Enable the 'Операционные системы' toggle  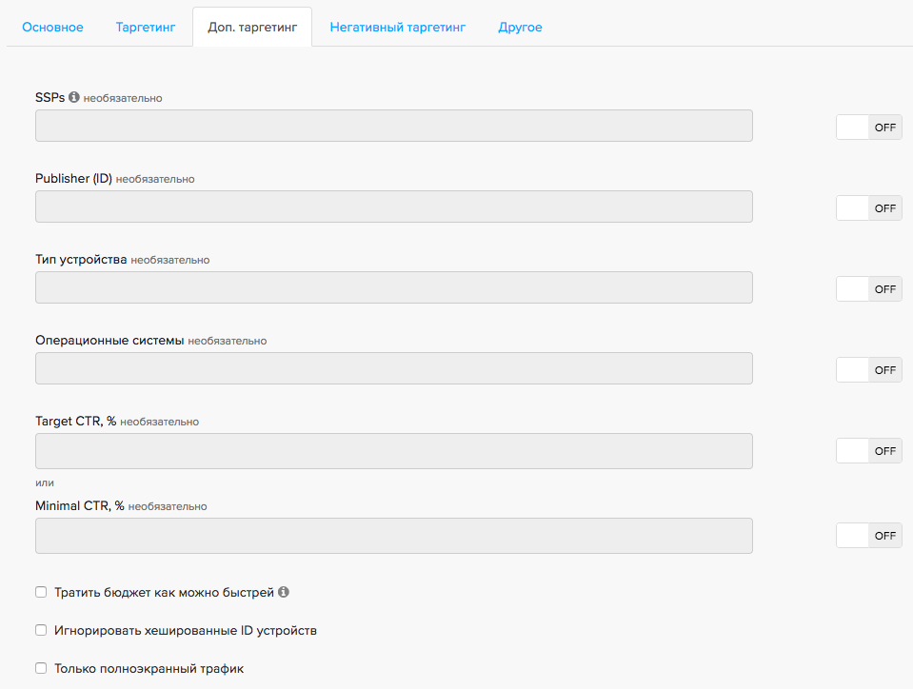(868, 370)
